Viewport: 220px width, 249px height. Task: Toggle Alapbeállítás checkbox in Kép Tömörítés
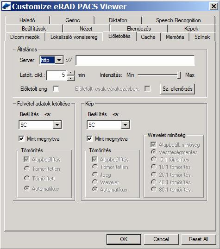coord(94,159)
